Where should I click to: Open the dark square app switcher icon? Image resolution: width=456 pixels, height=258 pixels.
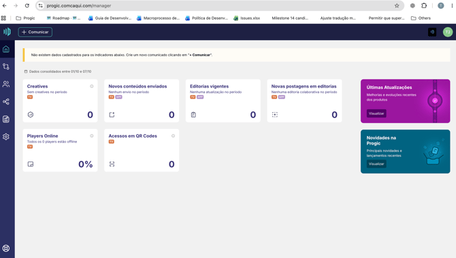point(432,32)
